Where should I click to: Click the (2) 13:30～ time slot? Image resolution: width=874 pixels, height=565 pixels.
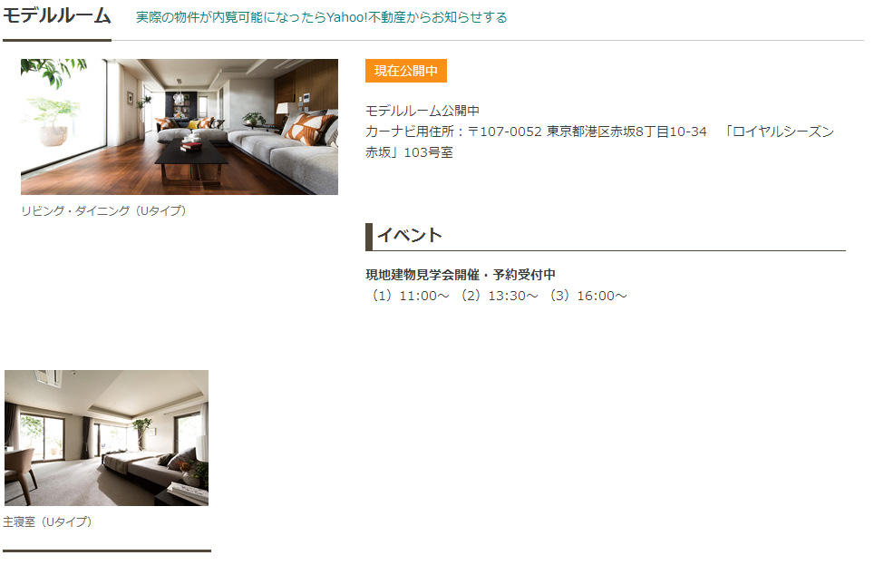point(497,296)
